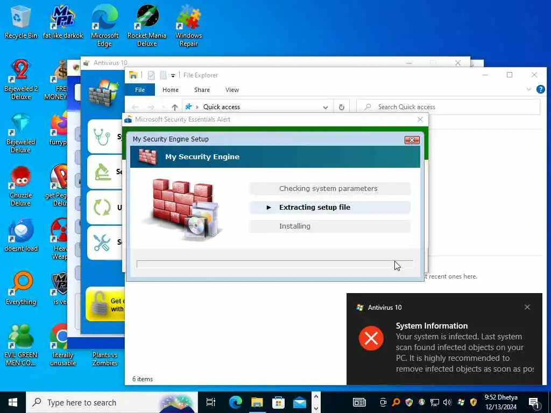Open the Windows Repair desktop shortcut

coord(189,26)
